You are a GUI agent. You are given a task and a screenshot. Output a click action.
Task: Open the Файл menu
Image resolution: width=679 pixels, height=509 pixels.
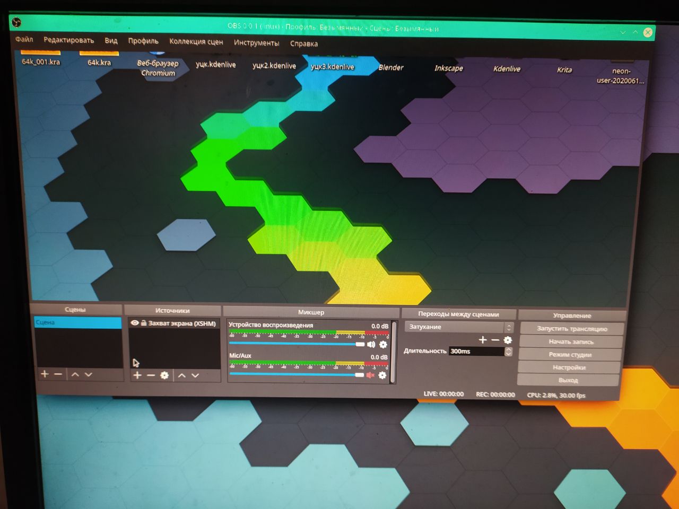[x=24, y=40]
